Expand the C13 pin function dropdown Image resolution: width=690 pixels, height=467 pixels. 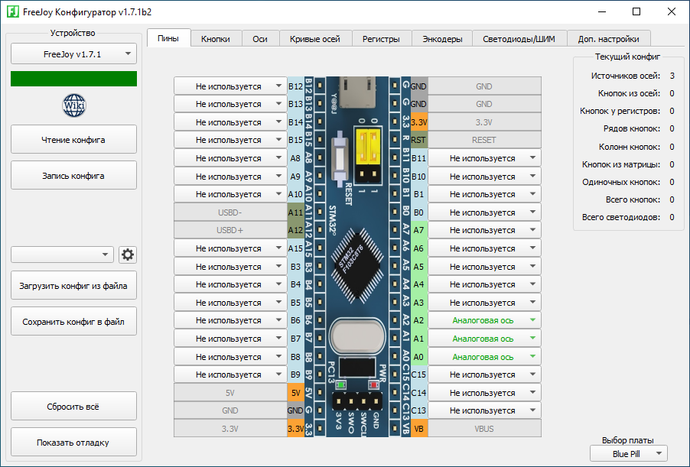point(483,411)
